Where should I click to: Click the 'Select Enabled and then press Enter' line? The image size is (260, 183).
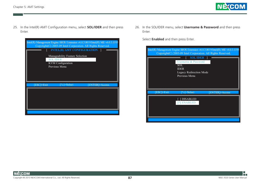[168, 39]
